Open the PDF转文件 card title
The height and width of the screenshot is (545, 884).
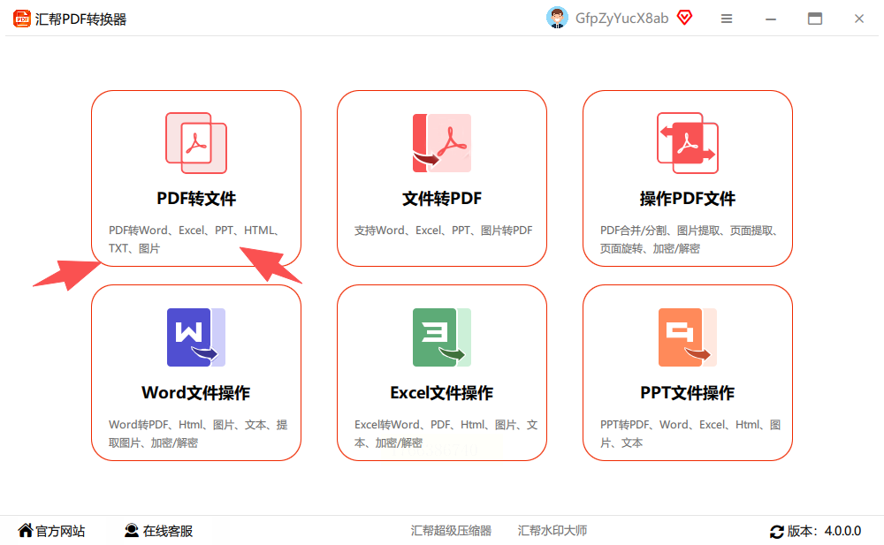pyautogui.click(x=196, y=199)
